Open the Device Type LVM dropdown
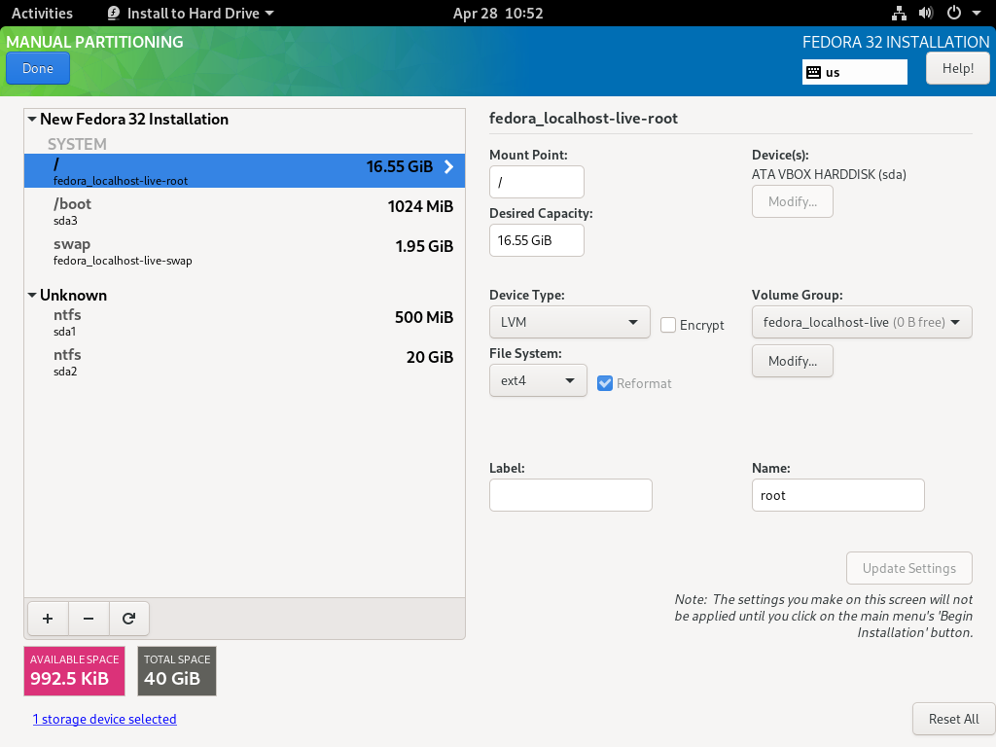 click(x=570, y=322)
